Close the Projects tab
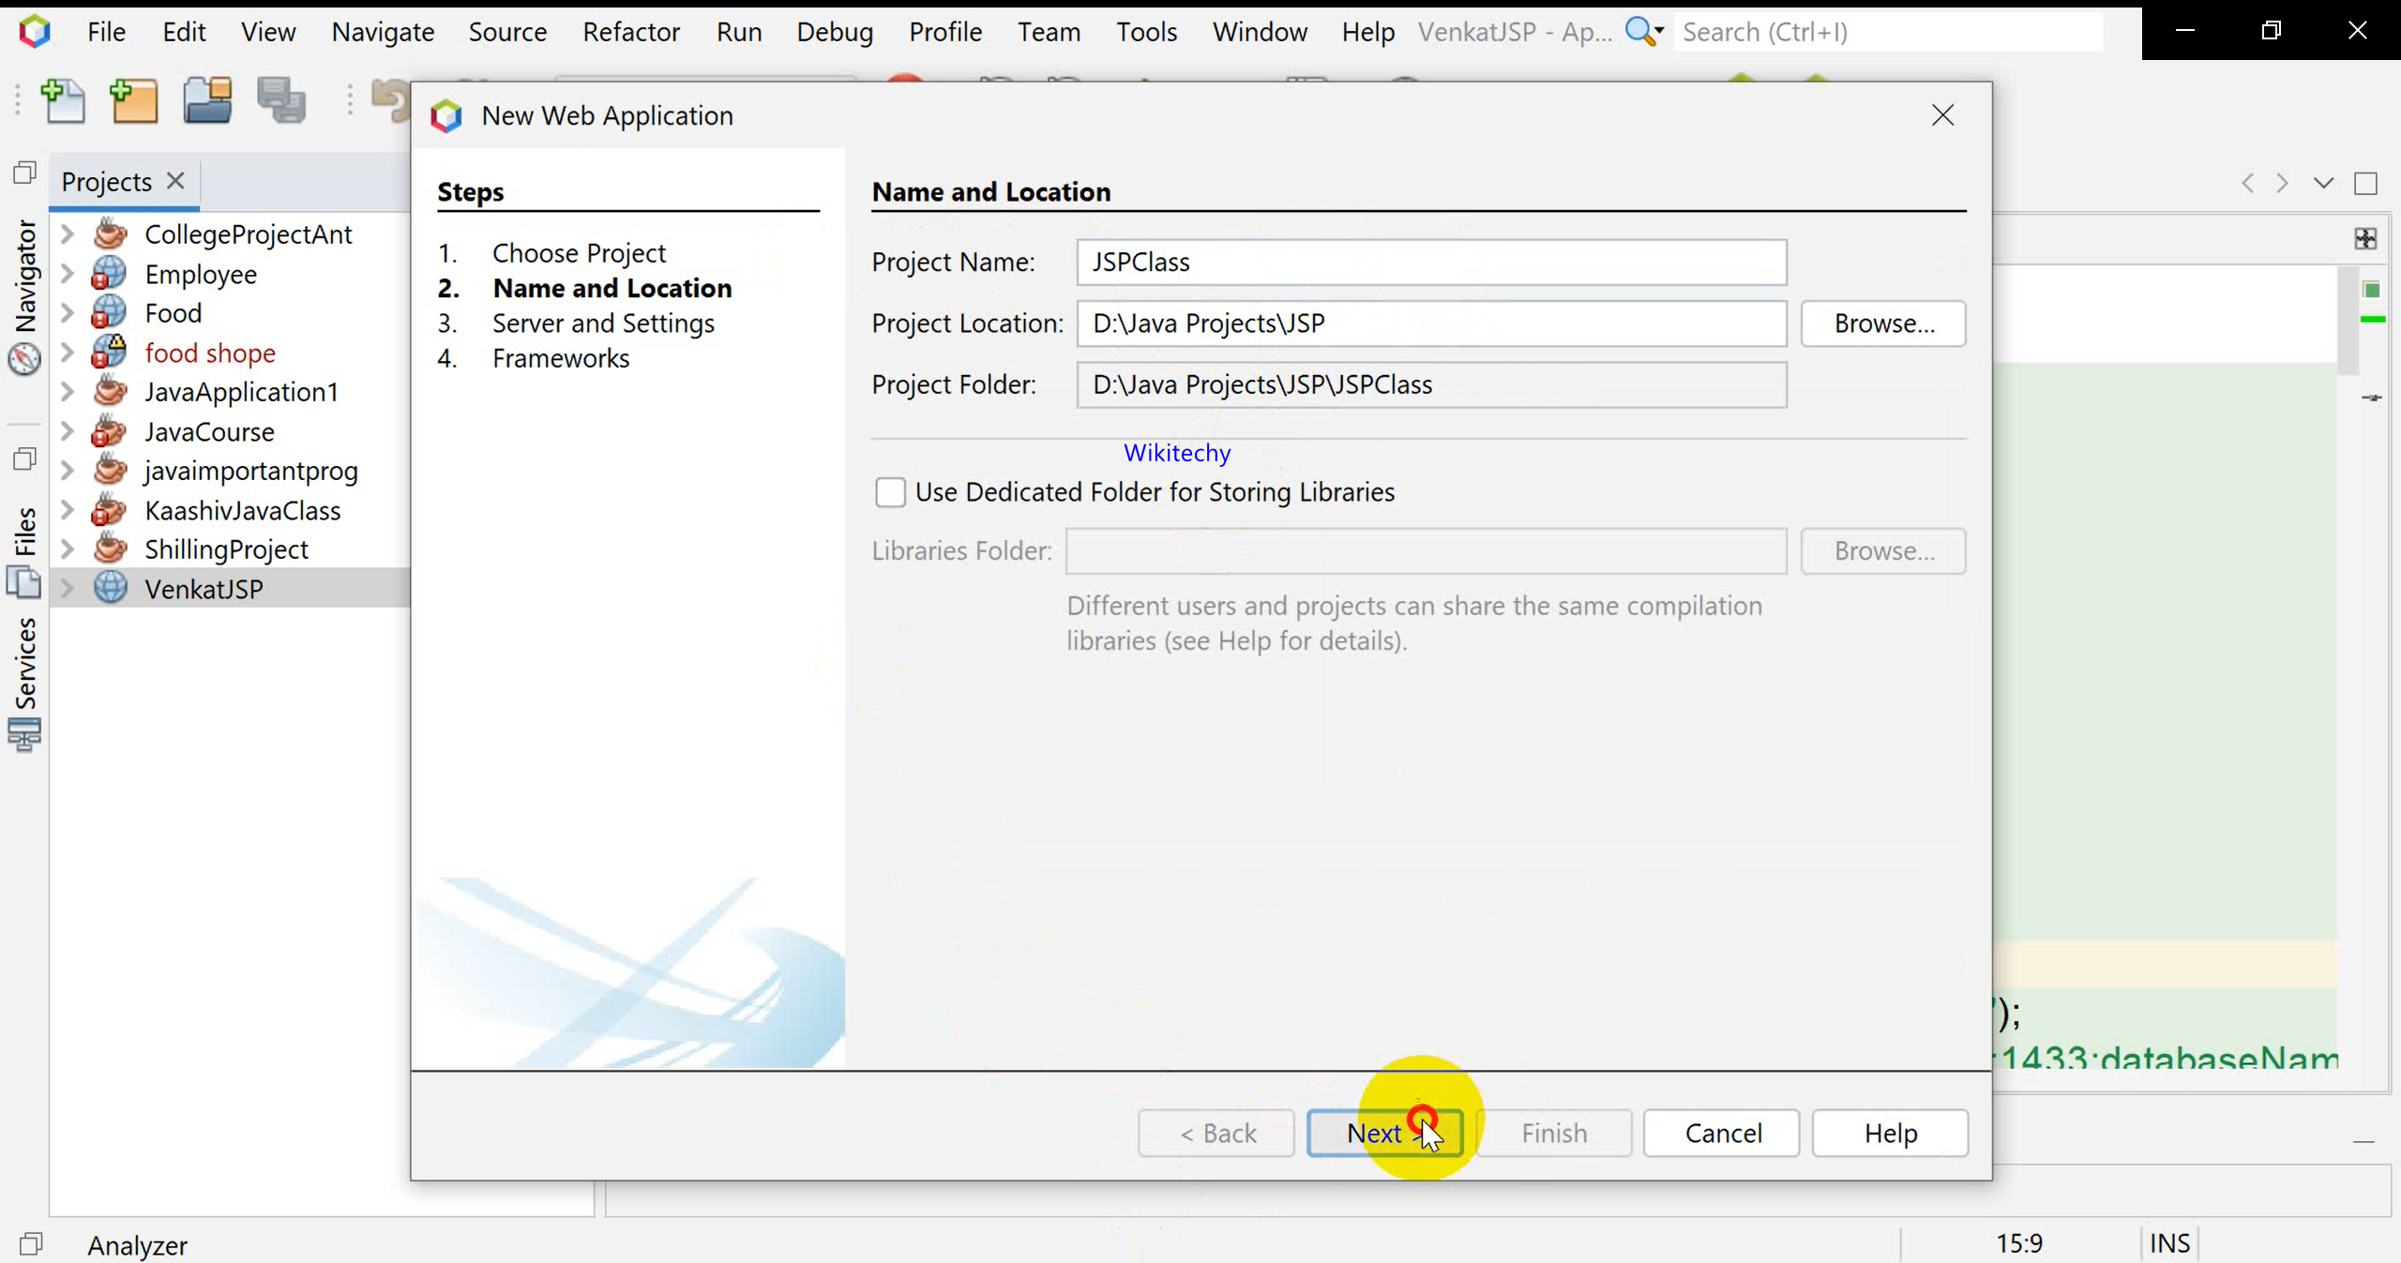Image resolution: width=2401 pixels, height=1263 pixels. (x=175, y=180)
